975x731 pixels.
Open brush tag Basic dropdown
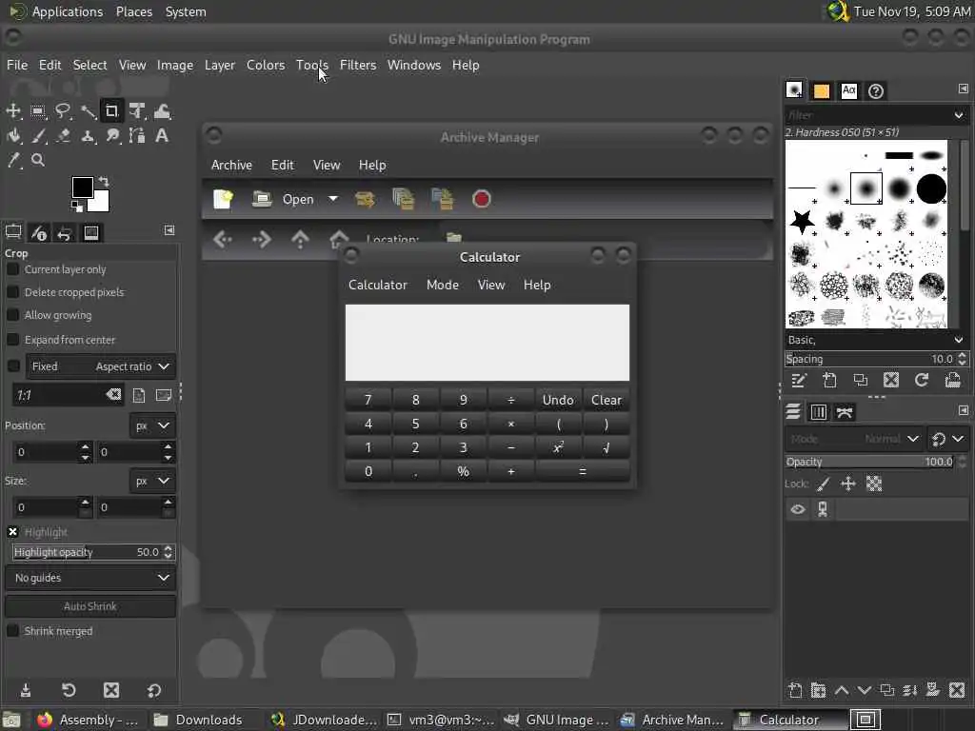[x=875, y=340]
